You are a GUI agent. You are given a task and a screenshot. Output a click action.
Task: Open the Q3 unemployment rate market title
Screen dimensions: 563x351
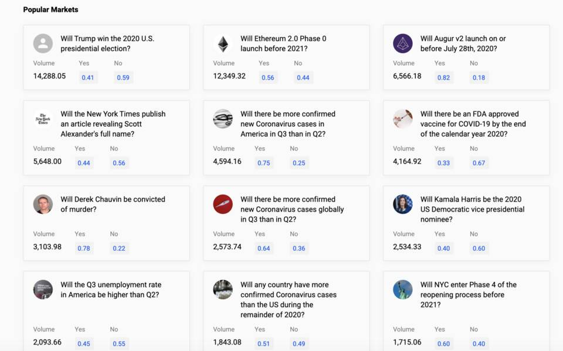click(x=110, y=289)
